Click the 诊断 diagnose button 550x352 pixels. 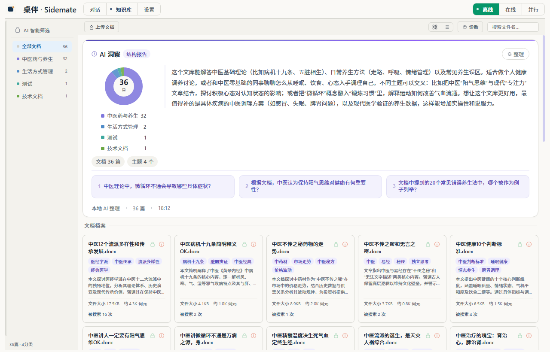tap(470, 27)
